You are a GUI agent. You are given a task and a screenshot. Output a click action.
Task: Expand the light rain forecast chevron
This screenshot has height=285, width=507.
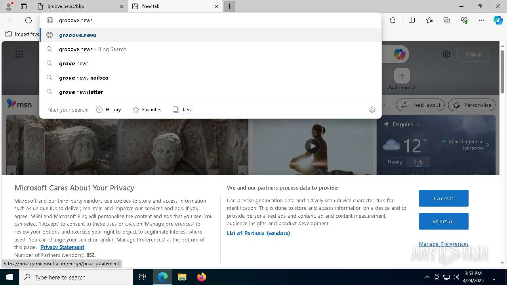click(488, 145)
